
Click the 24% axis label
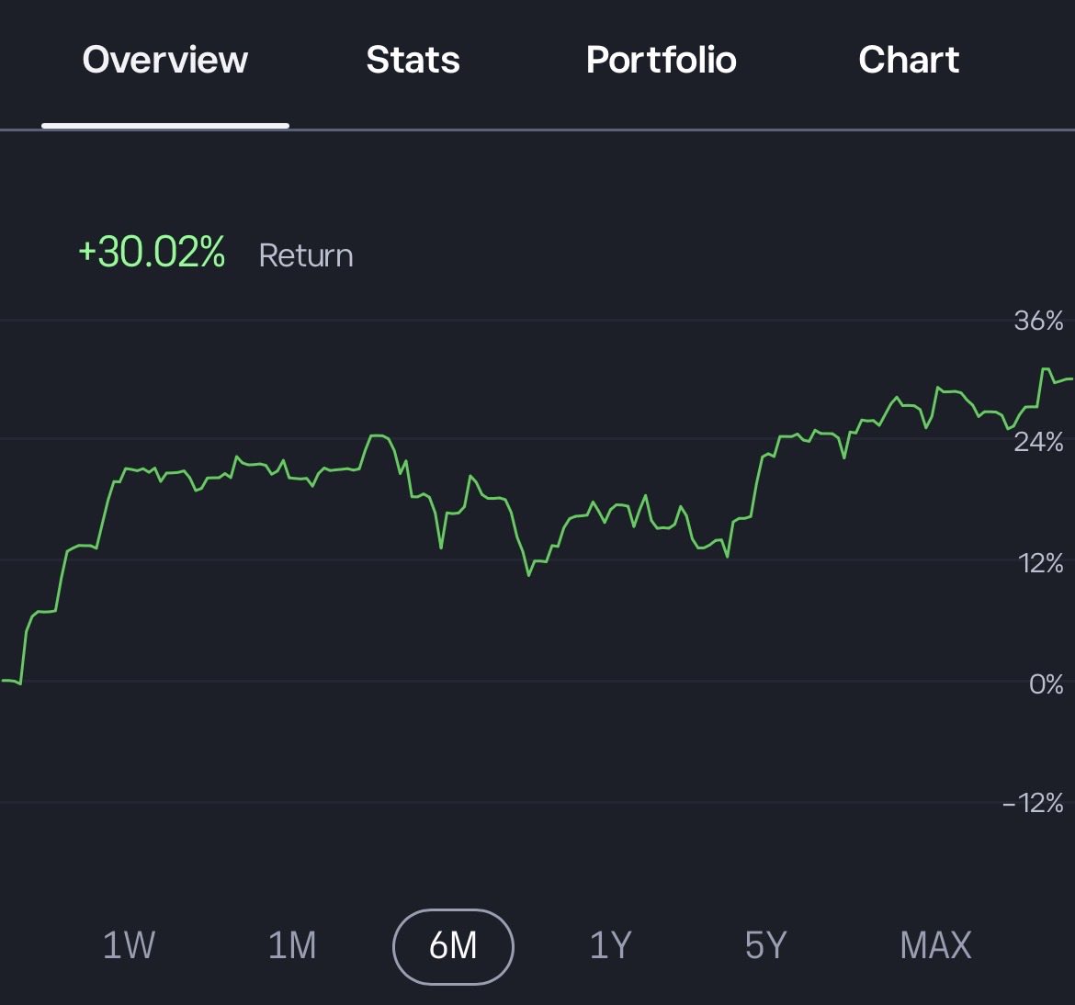(1038, 442)
